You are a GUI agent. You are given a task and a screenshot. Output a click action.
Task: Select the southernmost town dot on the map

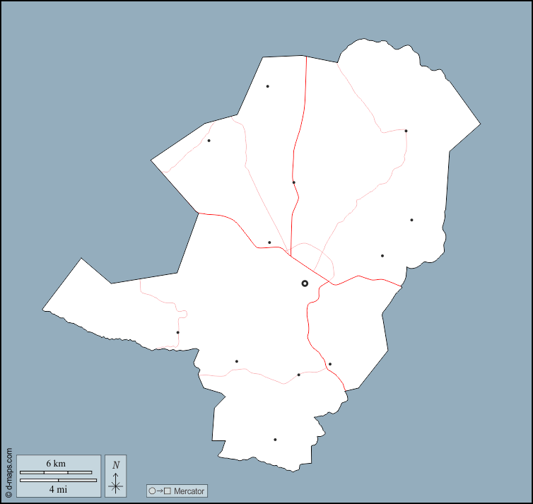point(275,440)
